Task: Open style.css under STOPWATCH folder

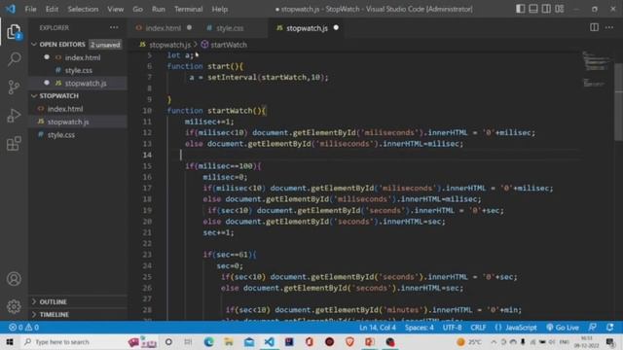Action: pos(60,135)
